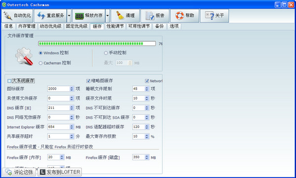This screenshot has height=178, width=296.
Task: Click the gear and screwdriver cache settings icon
Action: coord(24,57)
